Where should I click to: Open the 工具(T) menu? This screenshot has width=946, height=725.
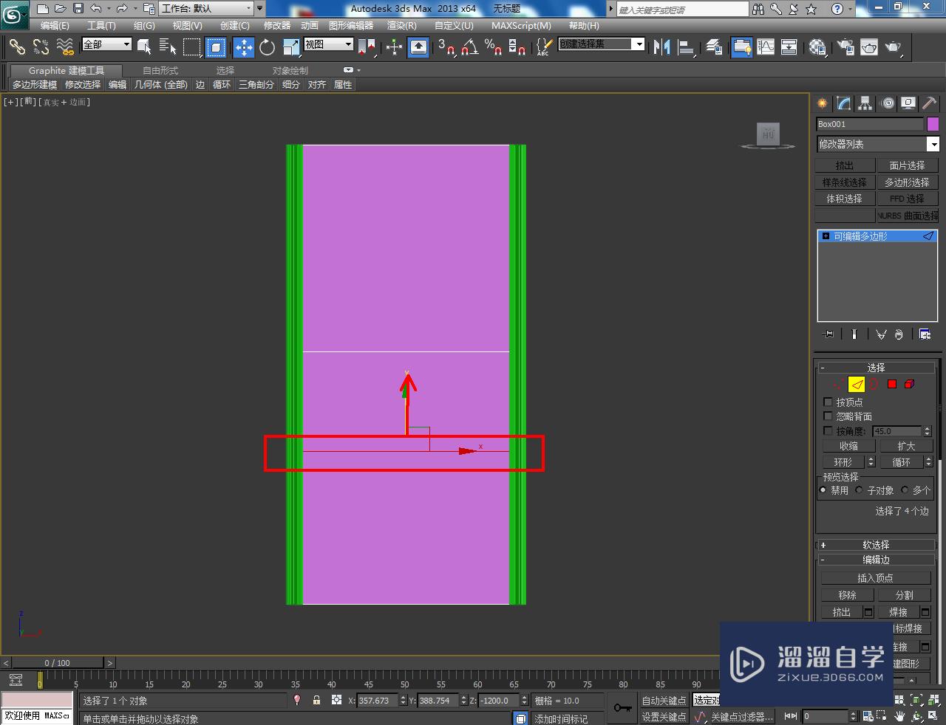[101, 25]
